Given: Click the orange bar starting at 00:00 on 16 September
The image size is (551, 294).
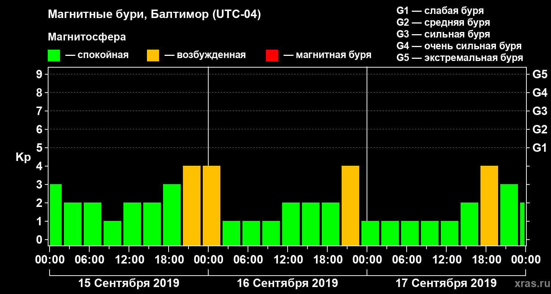Looking at the screenshot, I should [x=212, y=205].
